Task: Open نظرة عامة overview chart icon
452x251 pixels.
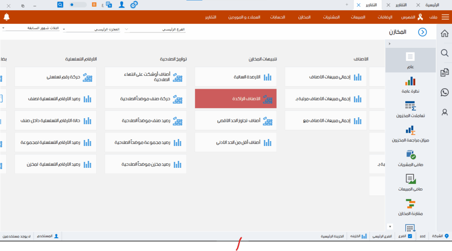Action: [x=411, y=82]
